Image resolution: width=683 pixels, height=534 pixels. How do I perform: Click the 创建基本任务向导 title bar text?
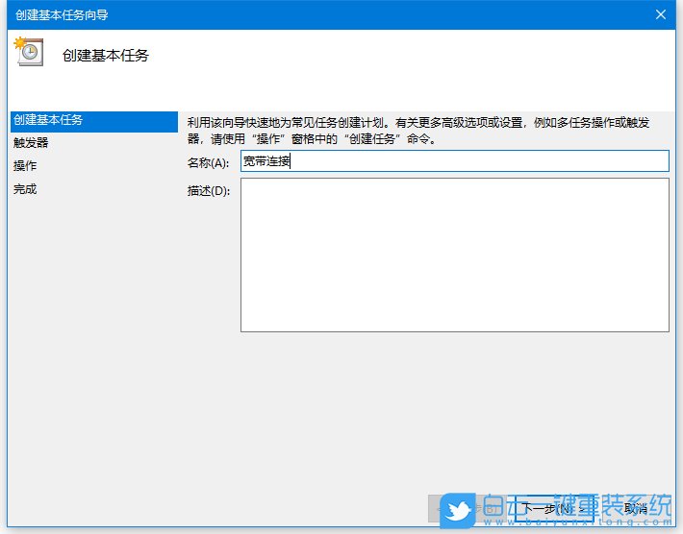(x=62, y=15)
